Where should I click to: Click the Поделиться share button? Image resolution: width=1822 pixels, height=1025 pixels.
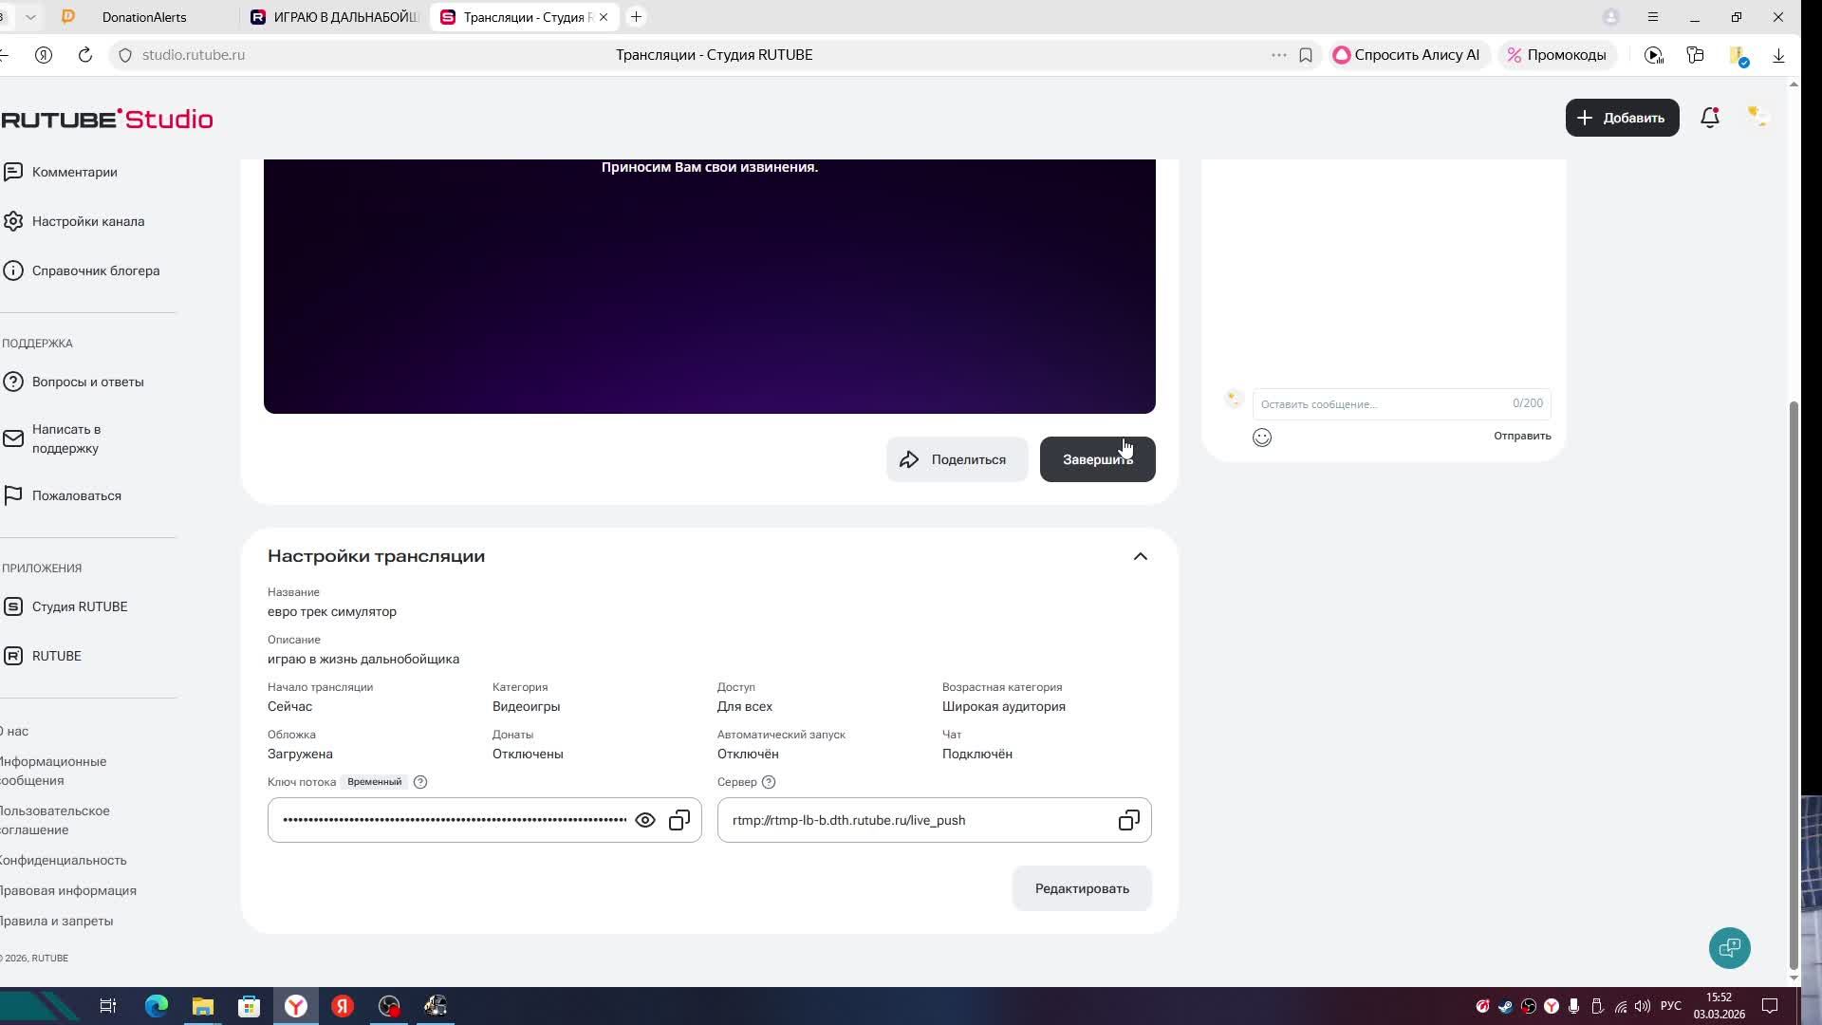(x=957, y=459)
